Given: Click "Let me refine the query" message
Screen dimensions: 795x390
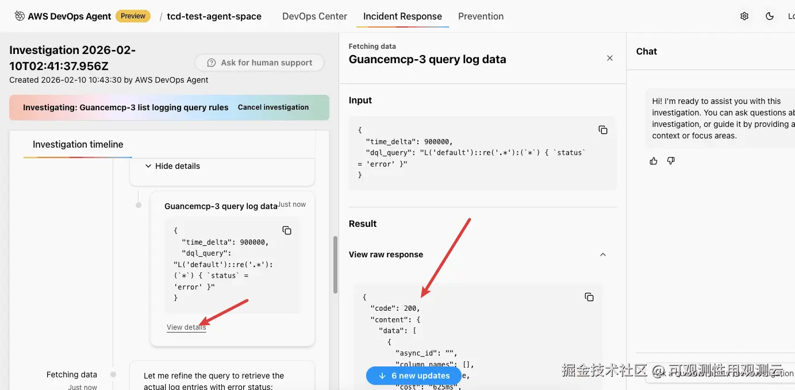Looking at the screenshot, I should click(214, 381).
